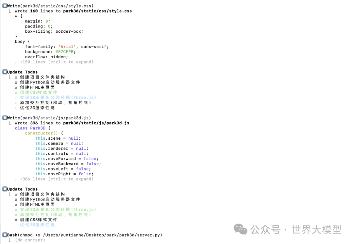The image size is (353, 244).
Task: Click the Write(park3d/static/js/park3d.js) command text
Action: 49,118
